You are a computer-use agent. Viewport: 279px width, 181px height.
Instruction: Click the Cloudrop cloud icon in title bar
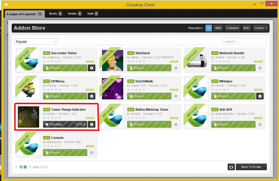coord(6,5)
